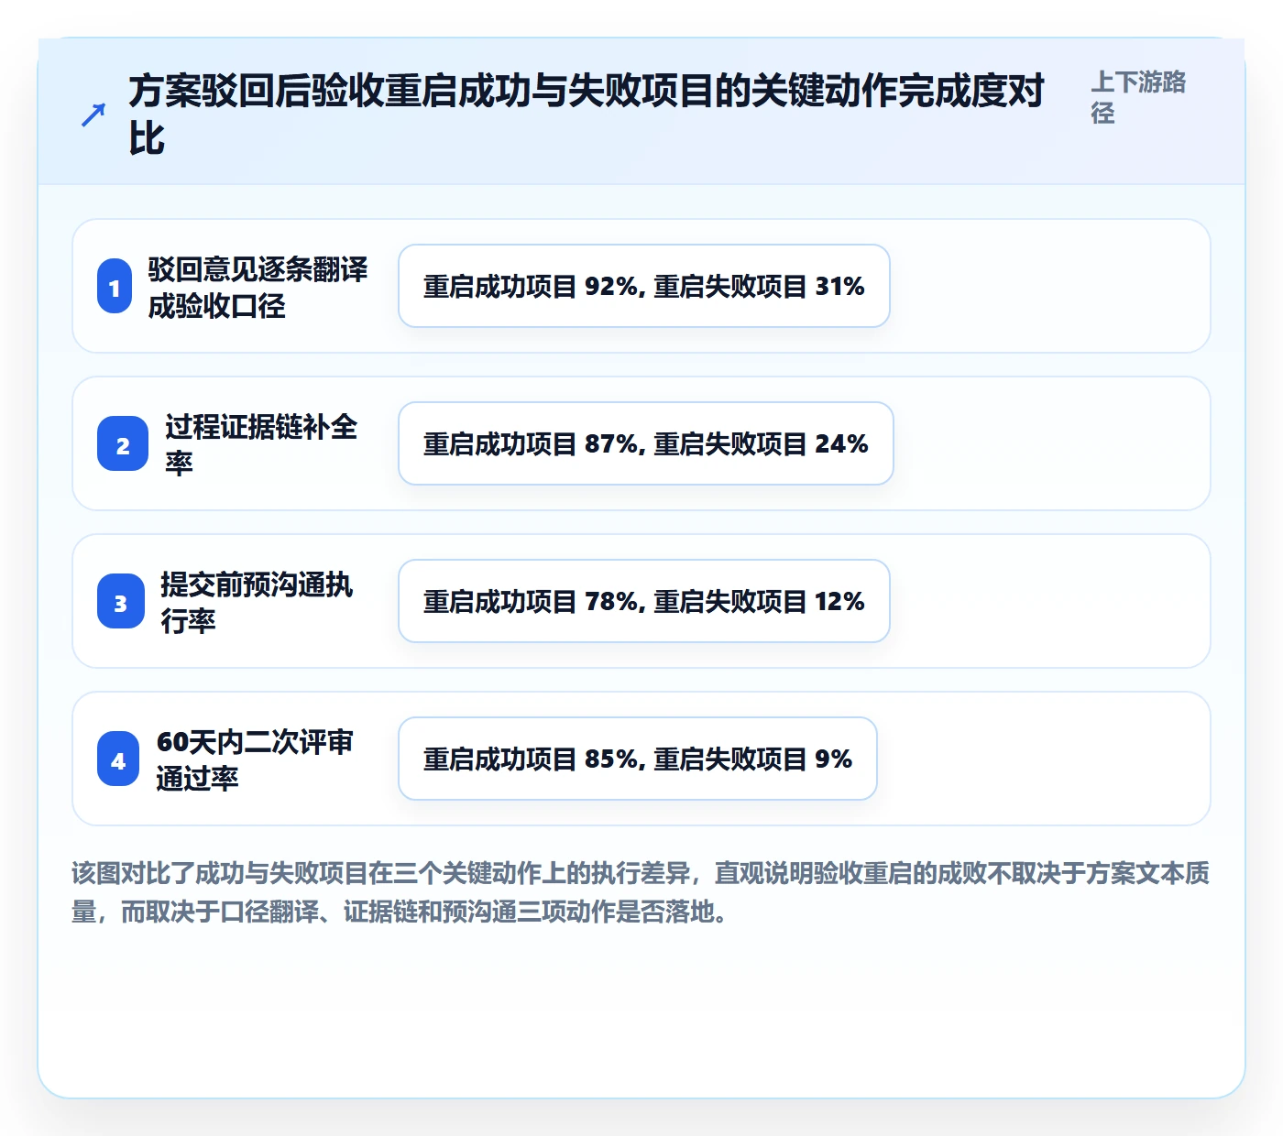Select the 上下游路径 label in header
Screen dimensions: 1283x1136
[x=1138, y=97]
